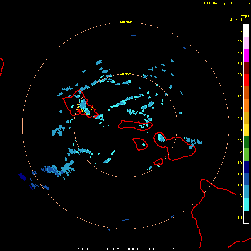The height and width of the screenshot is (251, 251).
Task: Click the TOPS legend title
Action: pyautogui.click(x=245, y=16)
